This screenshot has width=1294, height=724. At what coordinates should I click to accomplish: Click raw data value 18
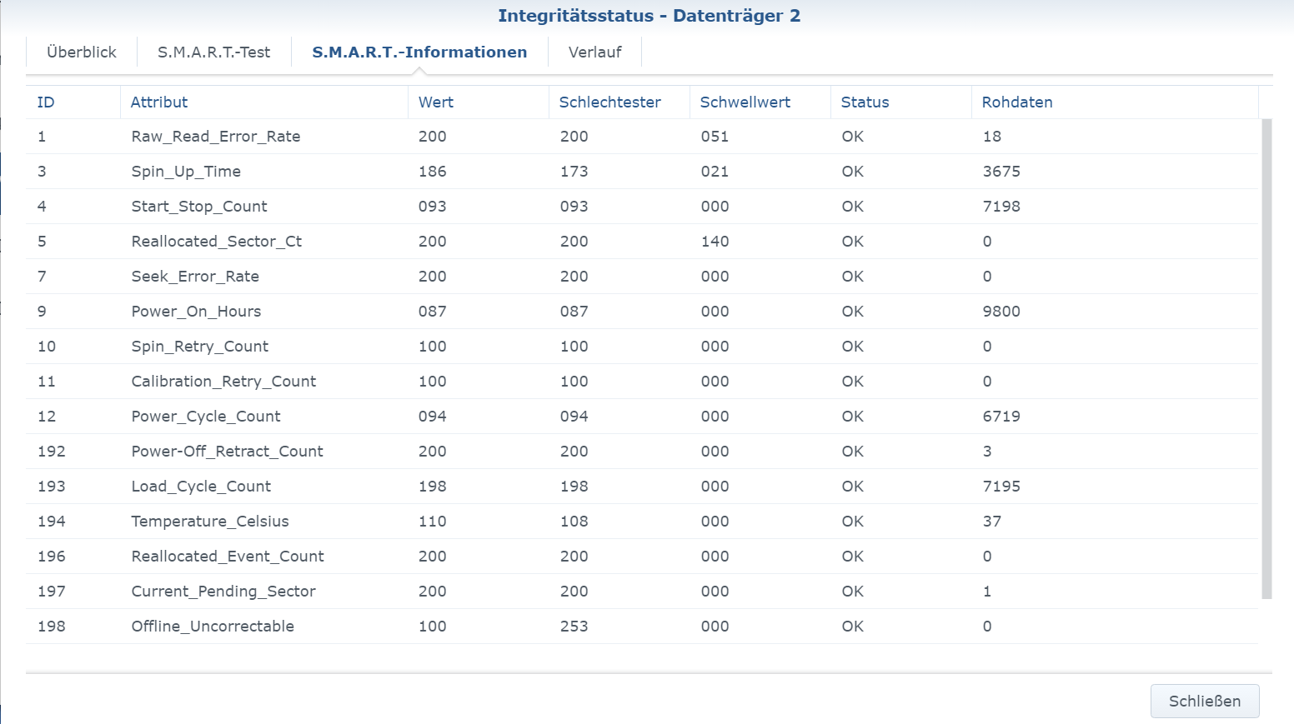point(992,137)
